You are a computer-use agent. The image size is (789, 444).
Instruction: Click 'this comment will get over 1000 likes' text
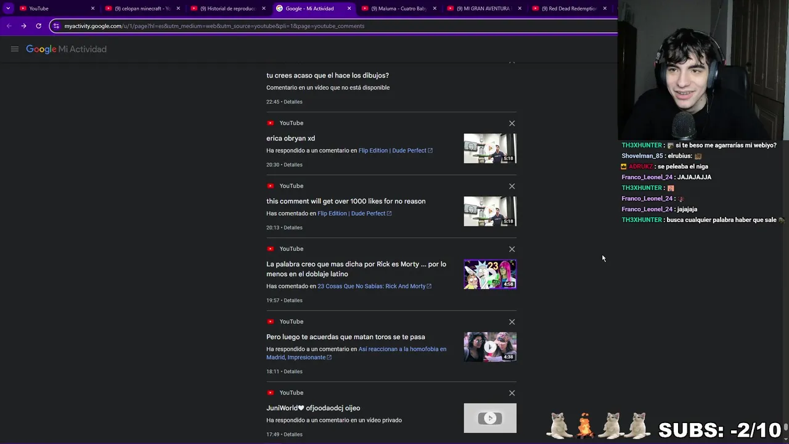tap(346, 201)
